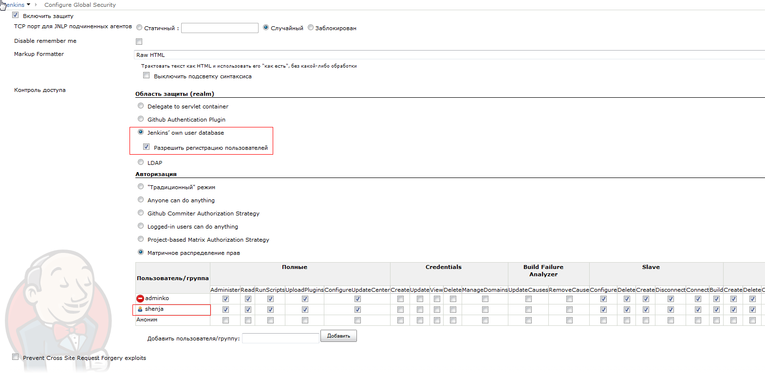The width and height of the screenshot is (765, 374).
Task: Select Anyone can do anything authorization
Action: pyautogui.click(x=141, y=200)
